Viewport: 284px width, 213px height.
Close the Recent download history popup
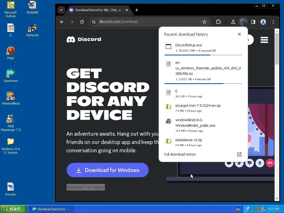click(x=239, y=34)
